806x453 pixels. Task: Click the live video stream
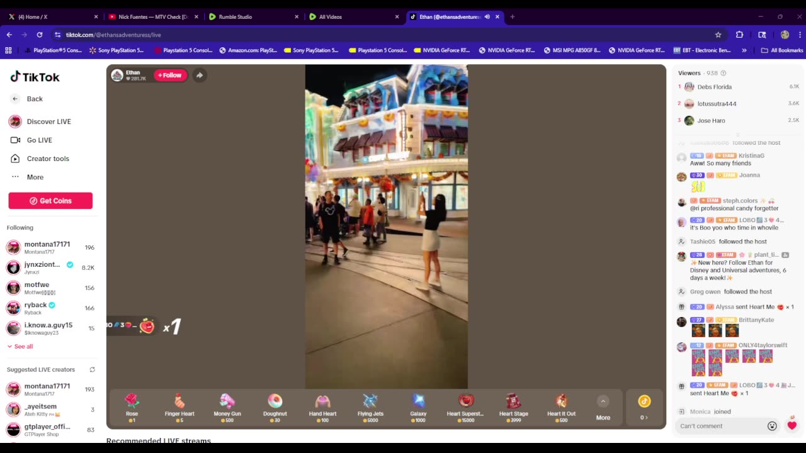pos(387,226)
